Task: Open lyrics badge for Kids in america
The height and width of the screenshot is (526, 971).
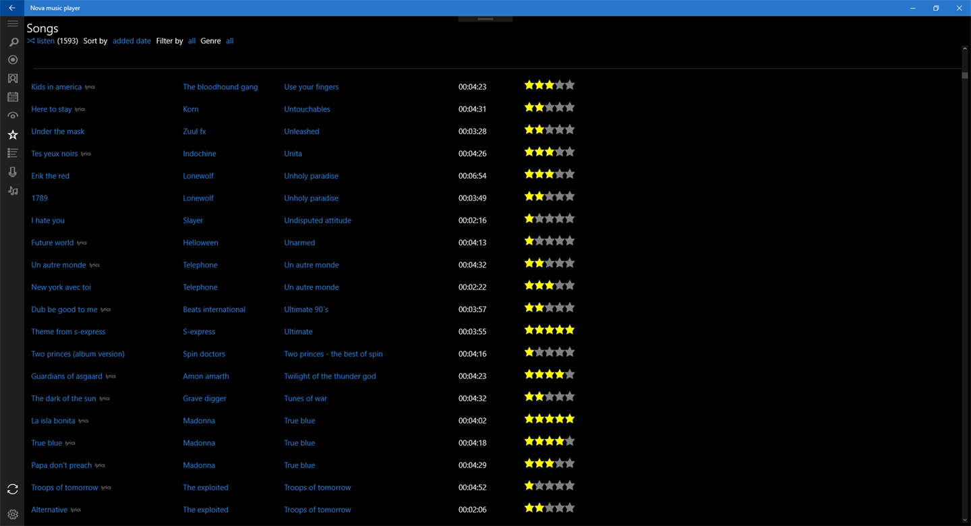Action: pyautogui.click(x=90, y=87)
